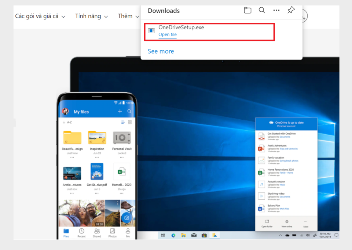Open the Personal Vault
This screenshot has height=250, width=352.
coord(122,138)
